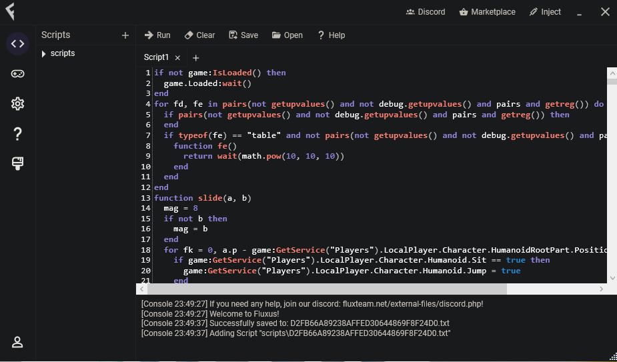The height and width of the screenshot is (362, 617).
Task: Open a script file with Open button
Action: pos(287,35)
